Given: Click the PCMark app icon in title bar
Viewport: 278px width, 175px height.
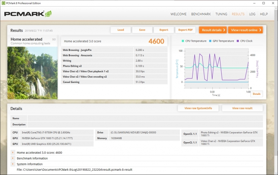Looking at the screenshot, I should pyautogui.click(x=3, y=3).
